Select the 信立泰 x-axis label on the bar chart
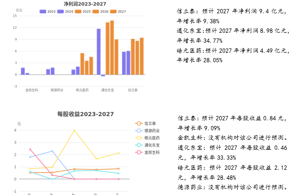Screen dimensions: 293x195 pyautogui.click(x=133, y=90)
